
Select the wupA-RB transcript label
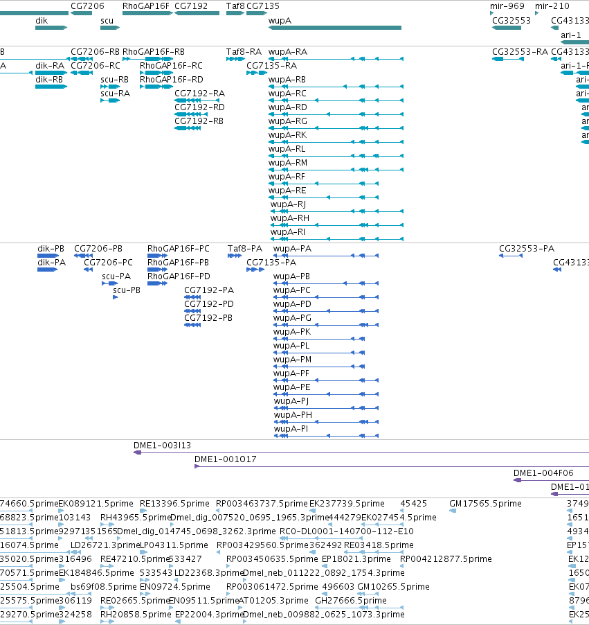287,79
